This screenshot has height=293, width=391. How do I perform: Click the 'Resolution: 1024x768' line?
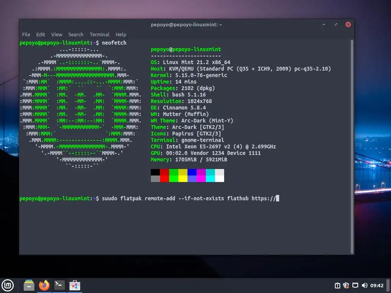click(x=181, y=101)
